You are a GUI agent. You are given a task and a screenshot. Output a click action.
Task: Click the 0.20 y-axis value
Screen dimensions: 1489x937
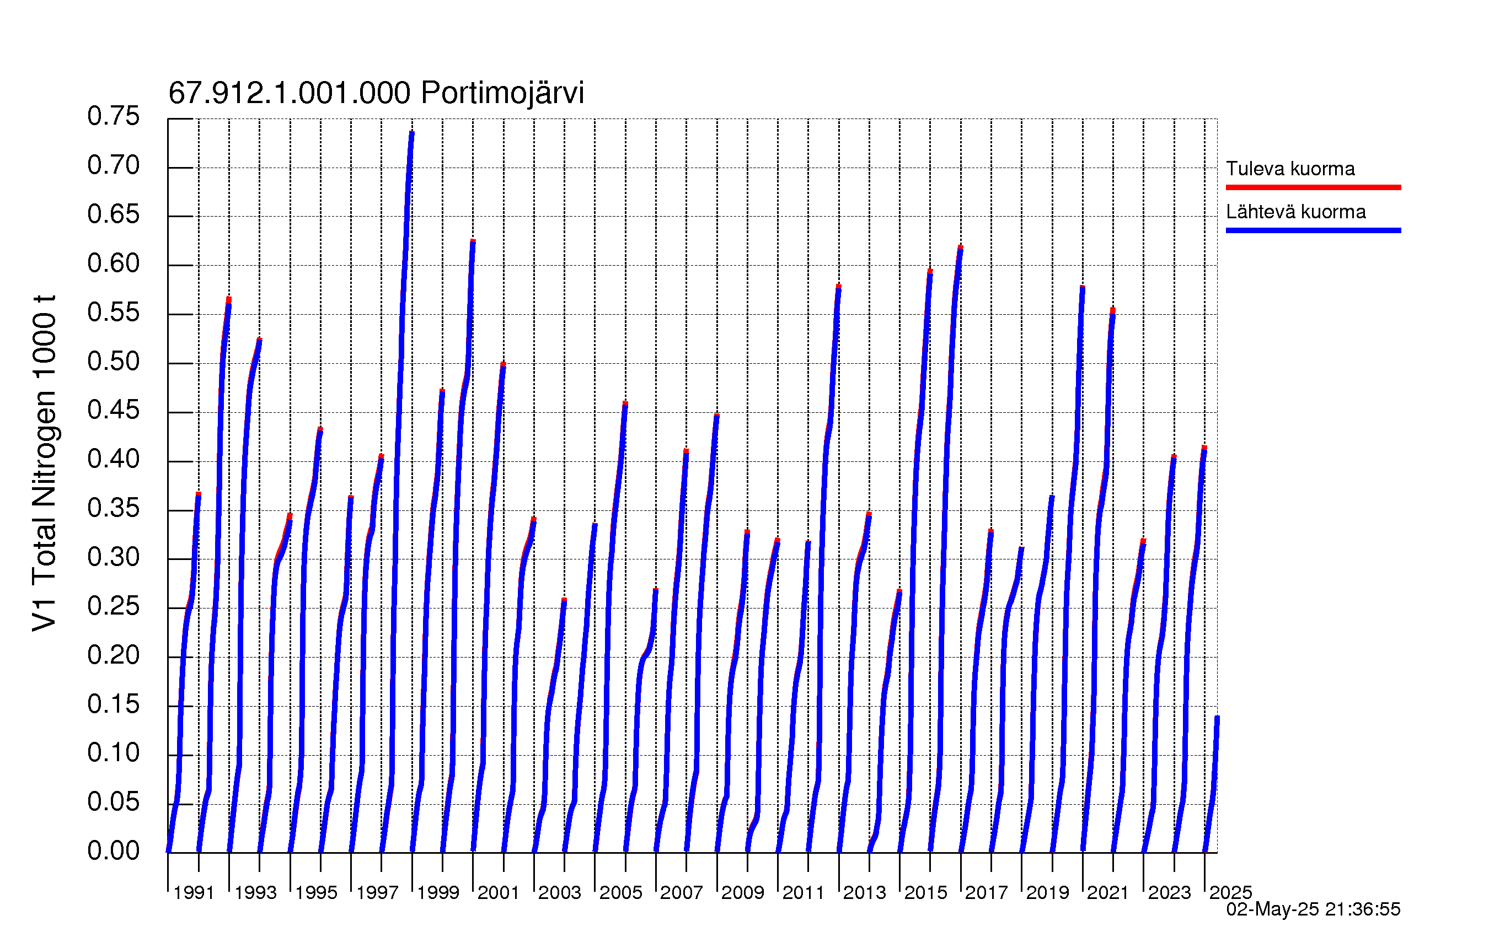click(x=113, y=655)
